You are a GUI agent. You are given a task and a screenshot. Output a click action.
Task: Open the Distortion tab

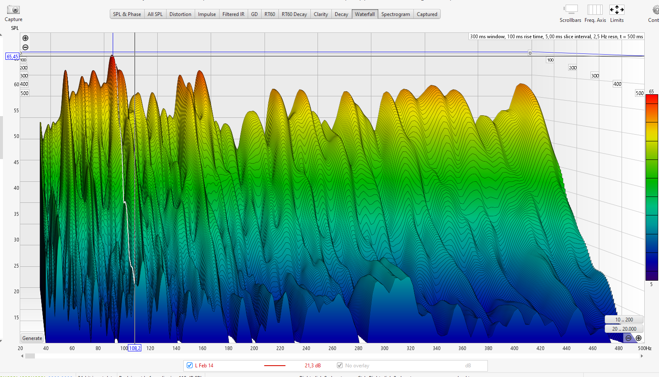(x=180, y=14)
